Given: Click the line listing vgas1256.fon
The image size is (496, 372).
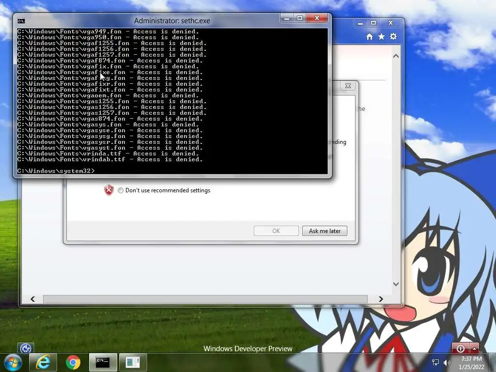Looking at the screenshot, I should (112, 107).
